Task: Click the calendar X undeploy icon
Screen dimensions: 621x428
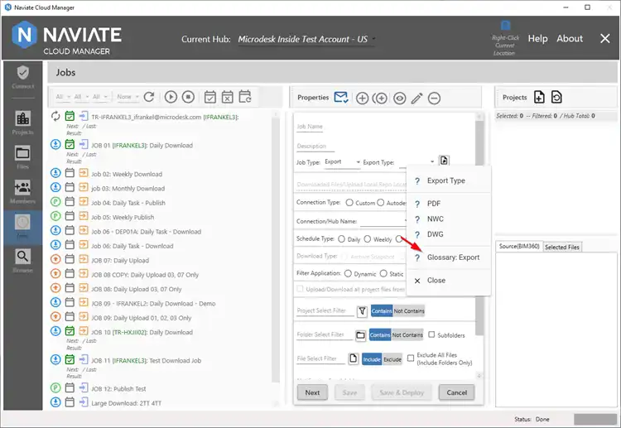Action: [228, 97]
